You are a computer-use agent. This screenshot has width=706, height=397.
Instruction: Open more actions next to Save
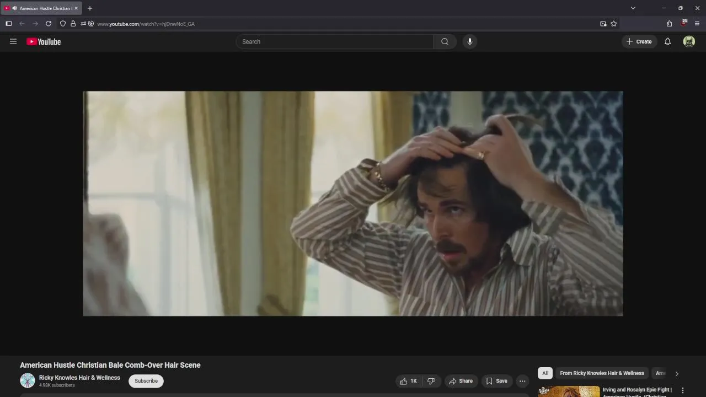click(522, 381)
